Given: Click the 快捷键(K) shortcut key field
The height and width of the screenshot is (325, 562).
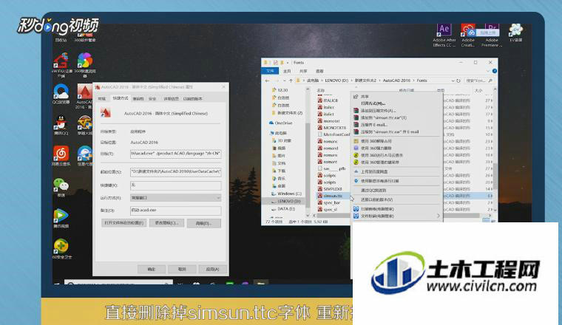Looking at the screenshot, I should click(x=176, y=185).
